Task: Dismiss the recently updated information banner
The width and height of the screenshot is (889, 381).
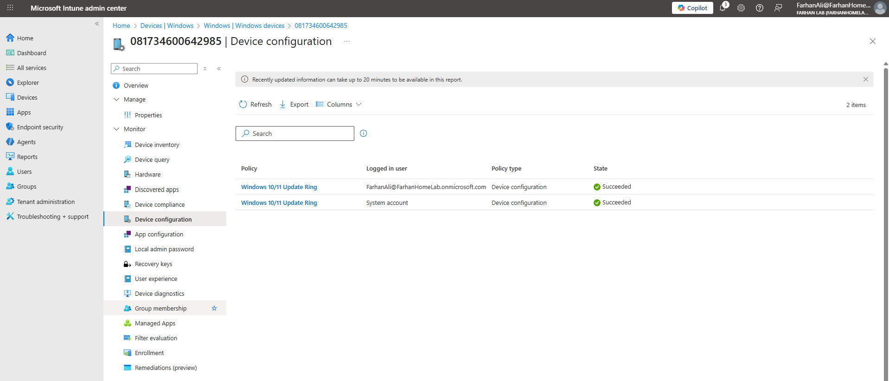Action: (865, 79)
